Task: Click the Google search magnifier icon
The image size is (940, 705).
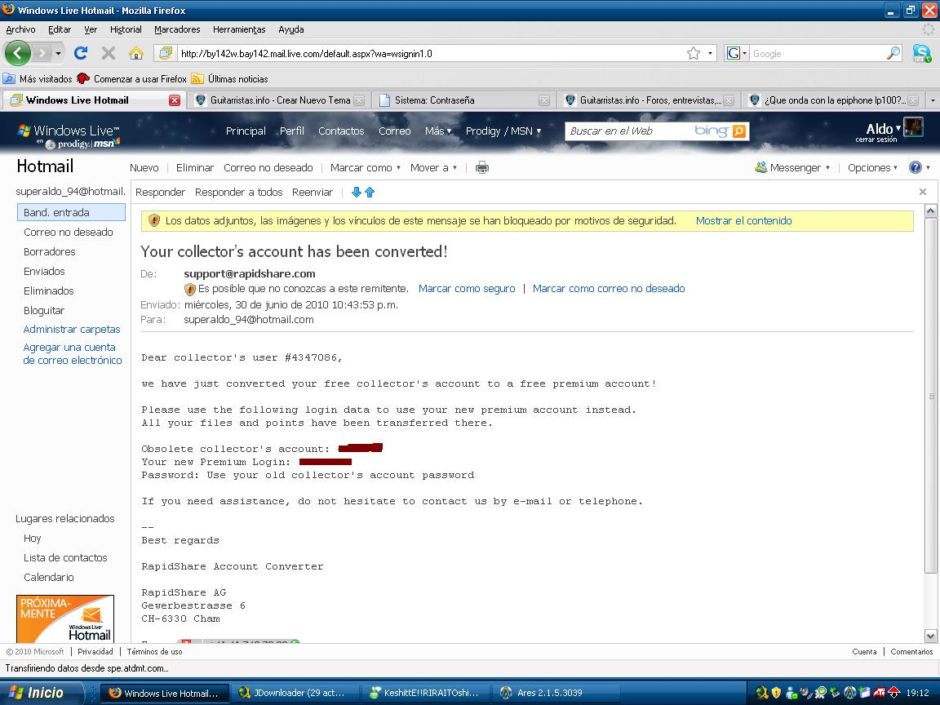Action: tap(893, 53)
